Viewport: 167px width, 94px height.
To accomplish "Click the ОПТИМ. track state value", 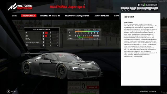I will click(x=133, y=10).
